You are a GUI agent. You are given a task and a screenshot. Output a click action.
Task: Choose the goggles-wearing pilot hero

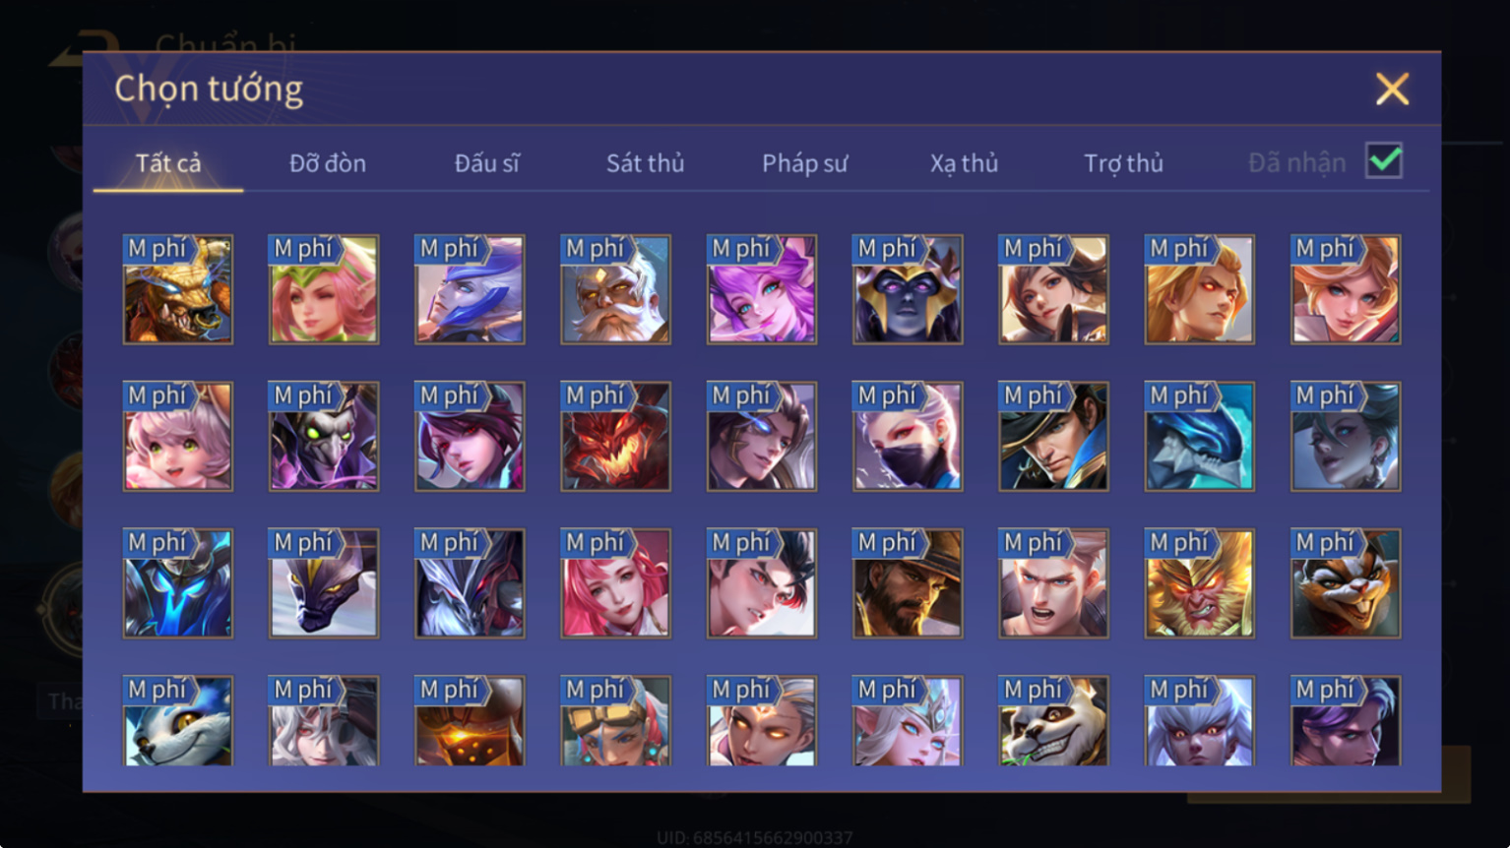615,721
